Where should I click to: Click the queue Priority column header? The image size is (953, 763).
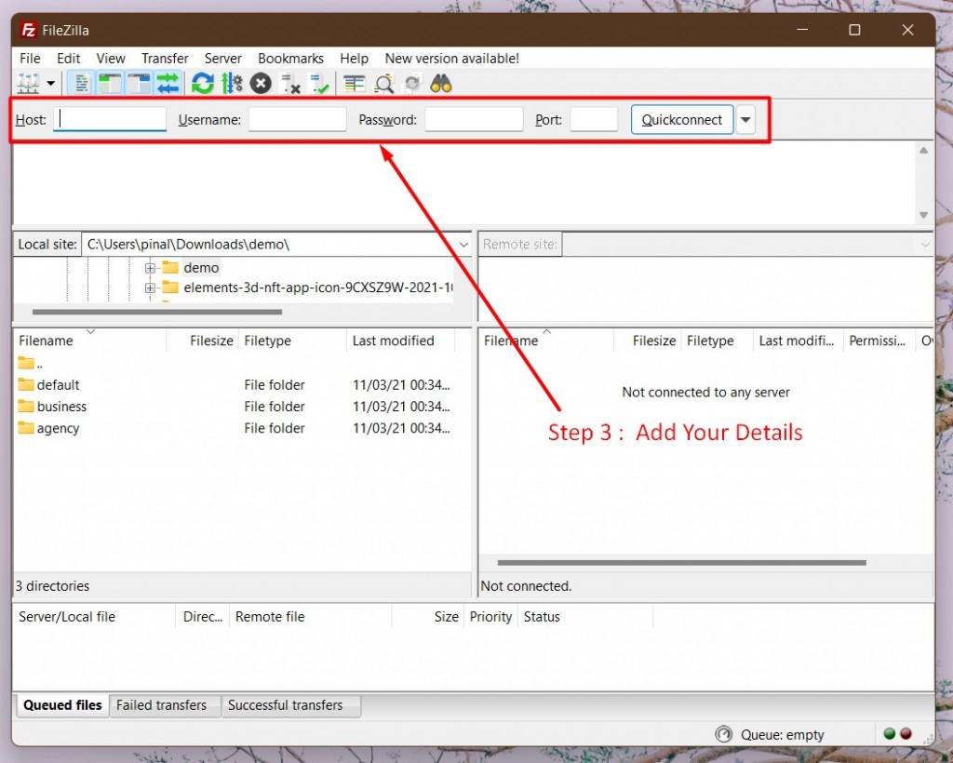(490, 617)
